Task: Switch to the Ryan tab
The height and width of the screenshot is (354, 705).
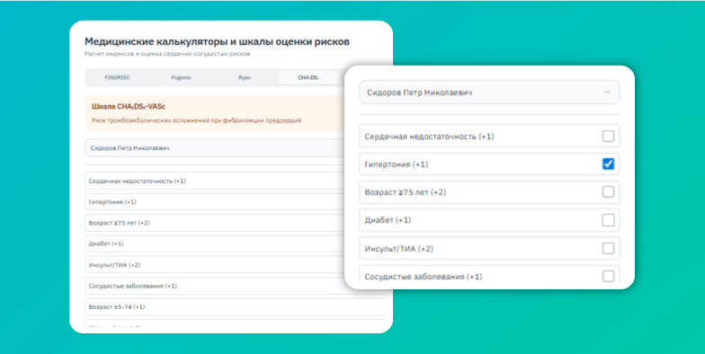Action: pyautogui.click(x=245, y=77)
